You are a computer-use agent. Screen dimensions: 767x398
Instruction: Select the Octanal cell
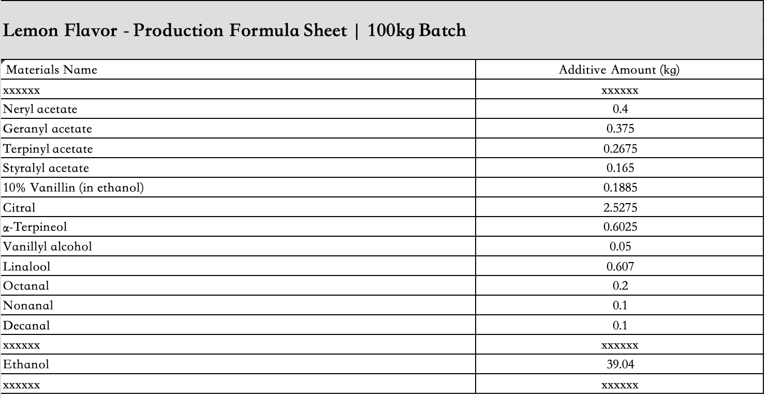click(x=238, y=286)
